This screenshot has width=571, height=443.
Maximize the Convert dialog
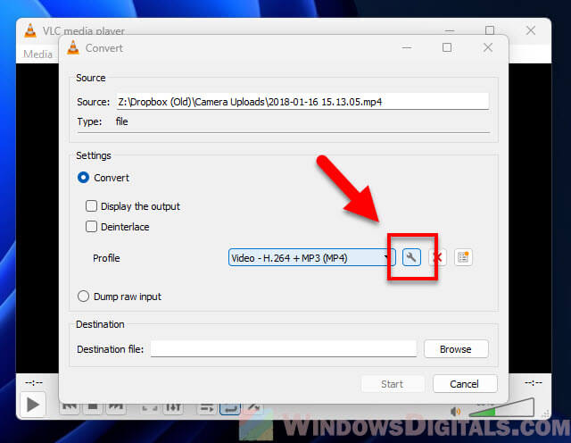(447, 47)
